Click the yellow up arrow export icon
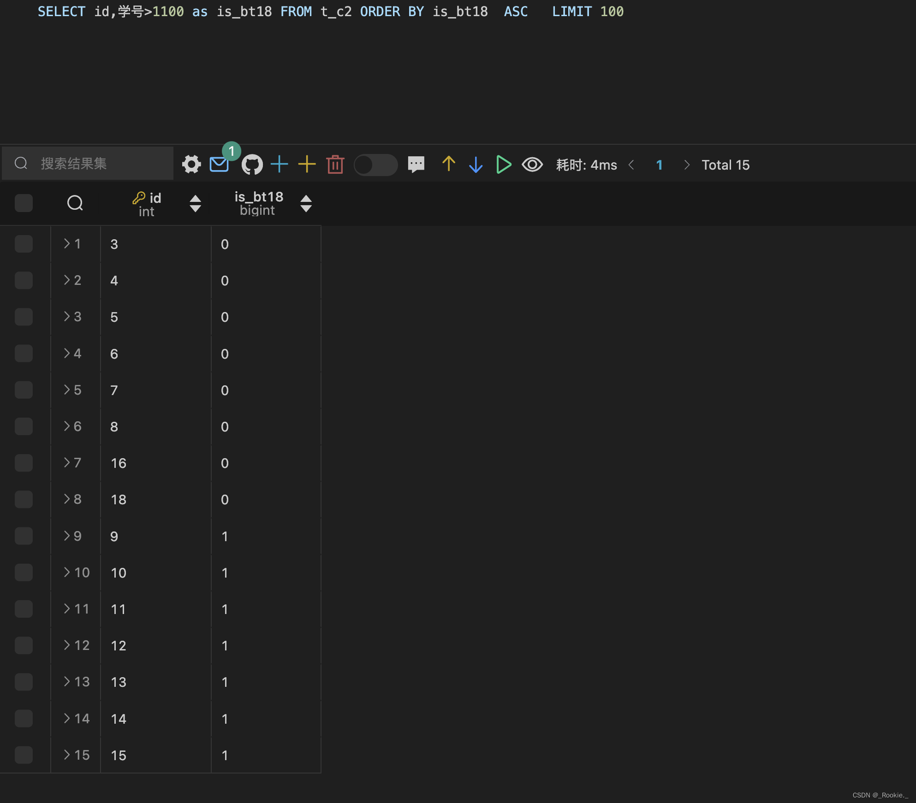Viewport: 916px width, 803px height. [x=448, y=164]
